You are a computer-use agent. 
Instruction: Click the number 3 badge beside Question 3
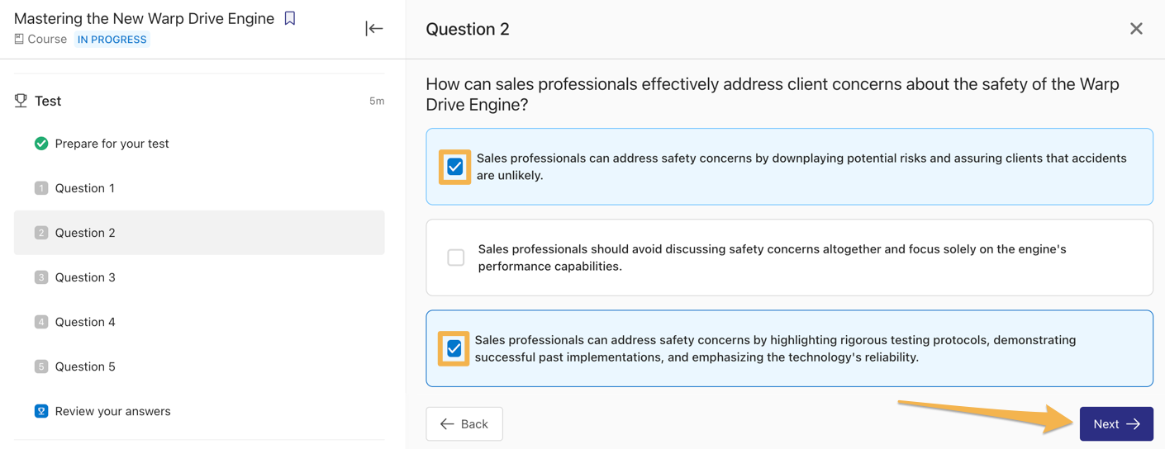pos(41,277)
